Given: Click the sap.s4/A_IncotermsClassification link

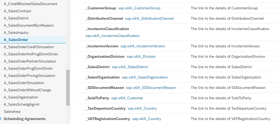Looking at the screenshot, I should (112, 36).
